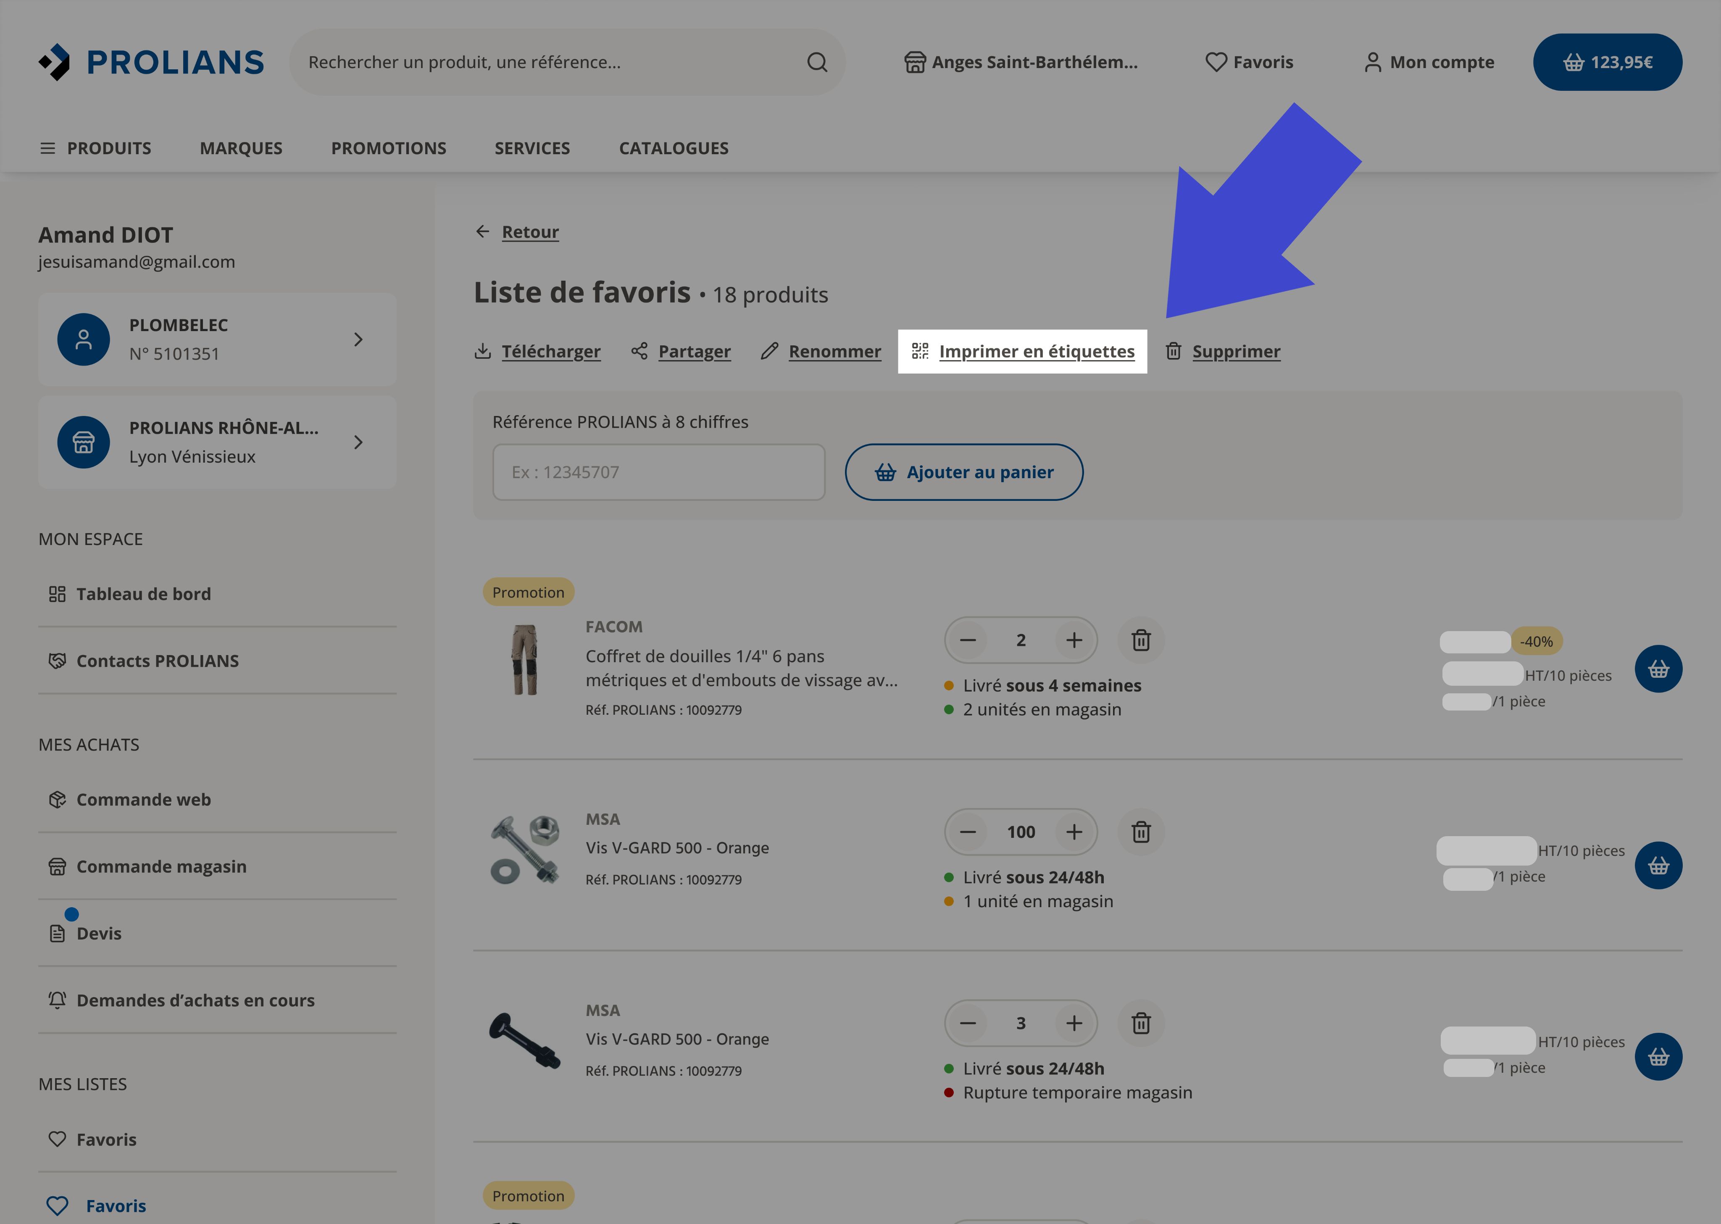This screenshot has height=1224, width=1721.
Task: Click the Ajouter au panier button
Action: click(x=964, y=472)
